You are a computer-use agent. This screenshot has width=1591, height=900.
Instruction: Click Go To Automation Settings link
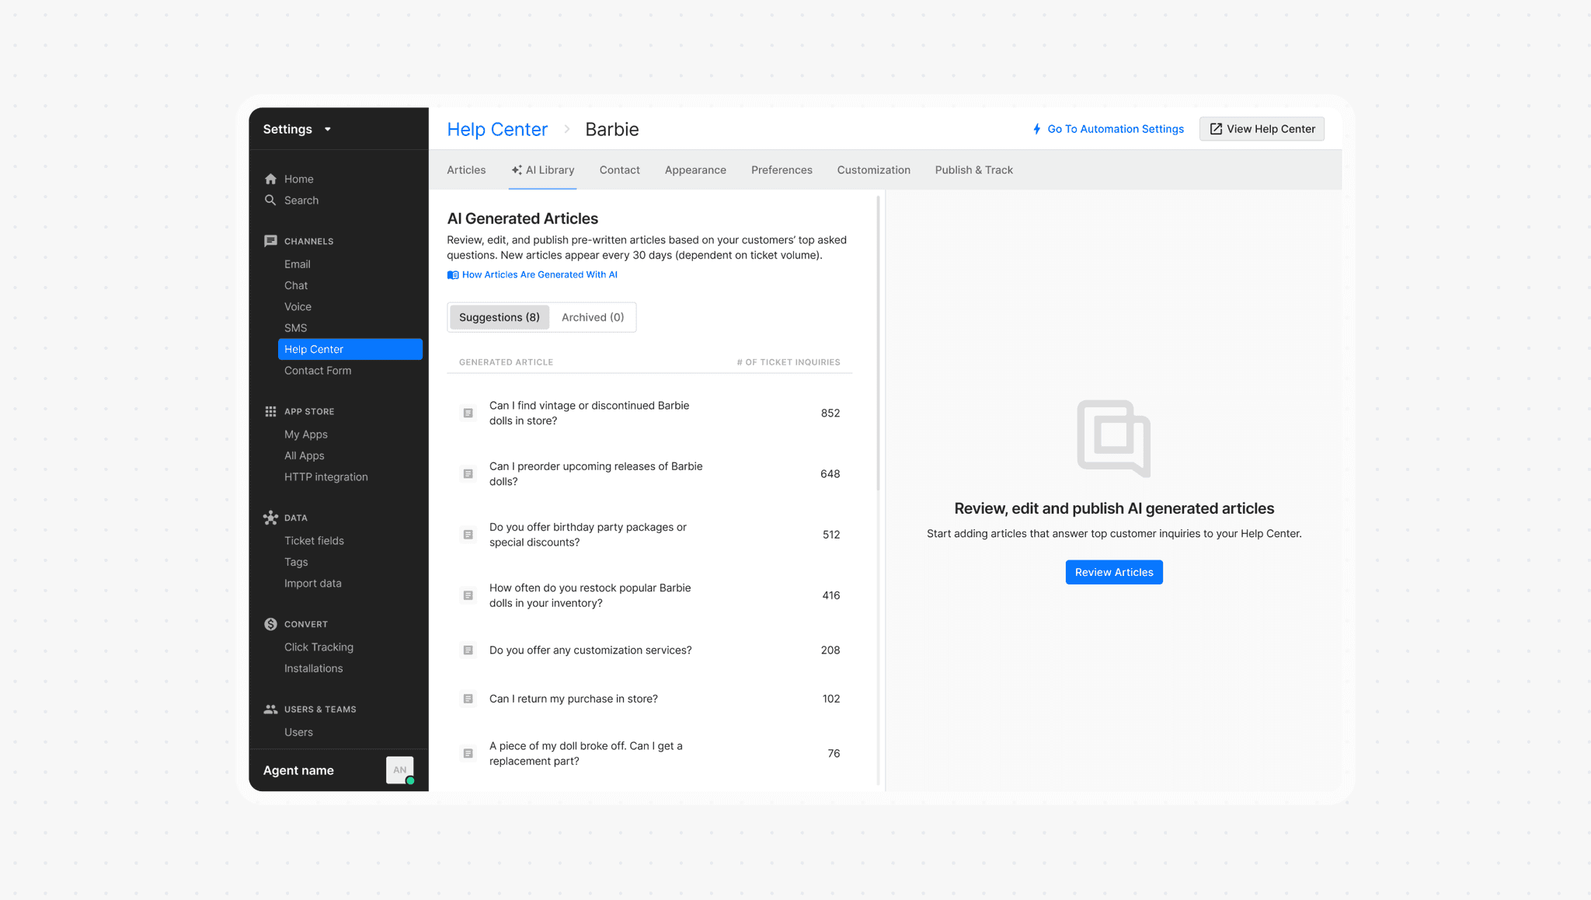(1115, 129)
